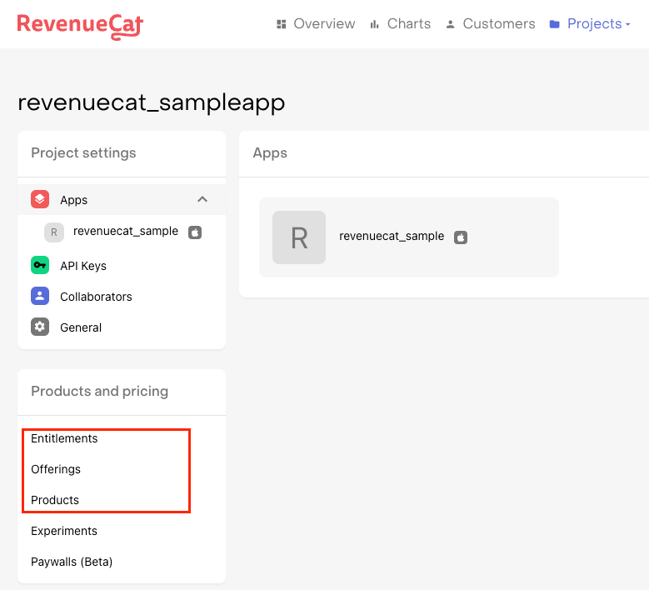Select Apps in Project settings
Image resolution: width=649 pixels, height=590 pixels.
(122, 199)
